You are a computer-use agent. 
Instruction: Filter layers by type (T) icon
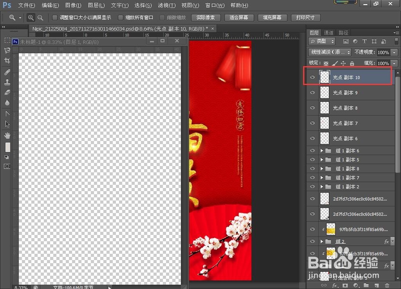pyautogui.click(x=365, y=41)
